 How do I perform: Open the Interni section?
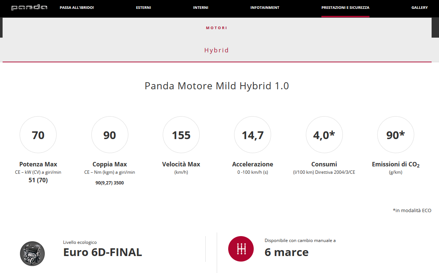pos(200,7)
